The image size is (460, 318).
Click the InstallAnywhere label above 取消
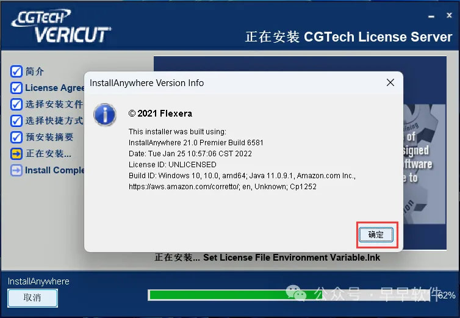38,281
